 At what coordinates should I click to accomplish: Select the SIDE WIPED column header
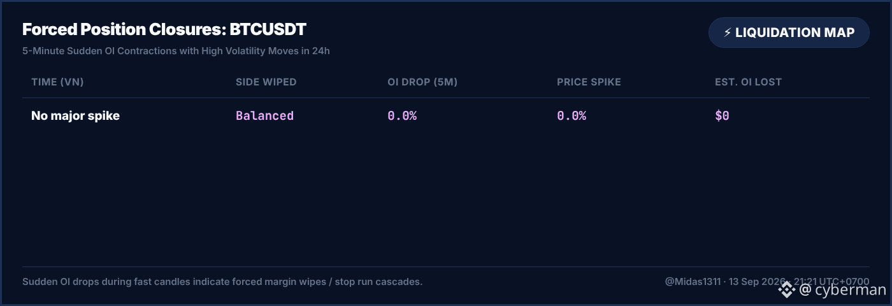click(266, 82)
